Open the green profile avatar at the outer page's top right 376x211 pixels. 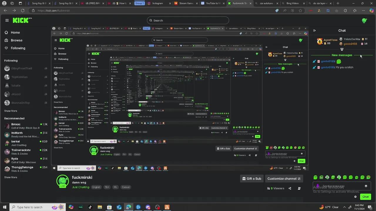pos(364,21)
